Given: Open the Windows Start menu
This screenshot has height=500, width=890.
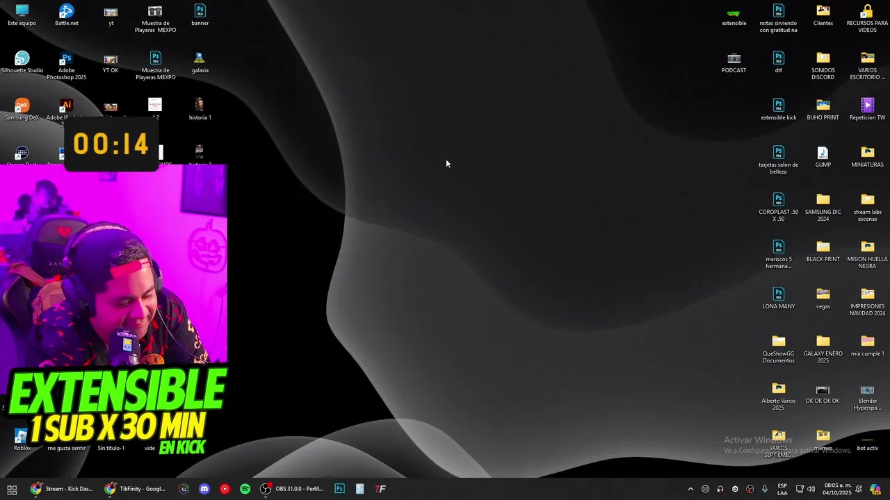Looking at the screenshot, I should (12, 489).
